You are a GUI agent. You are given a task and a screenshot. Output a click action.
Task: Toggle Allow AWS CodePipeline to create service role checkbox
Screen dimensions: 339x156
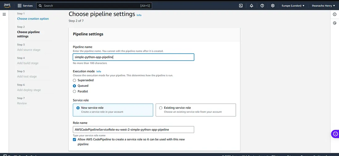point(74,139)
